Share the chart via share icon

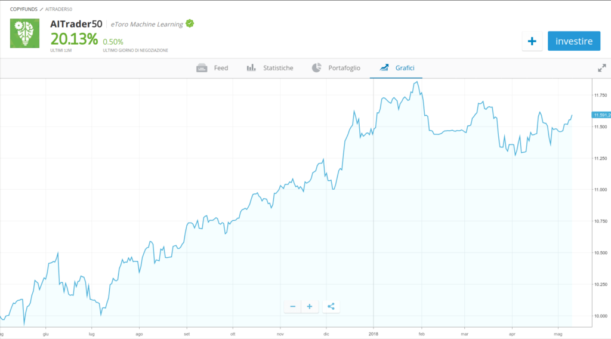[331, 307]
